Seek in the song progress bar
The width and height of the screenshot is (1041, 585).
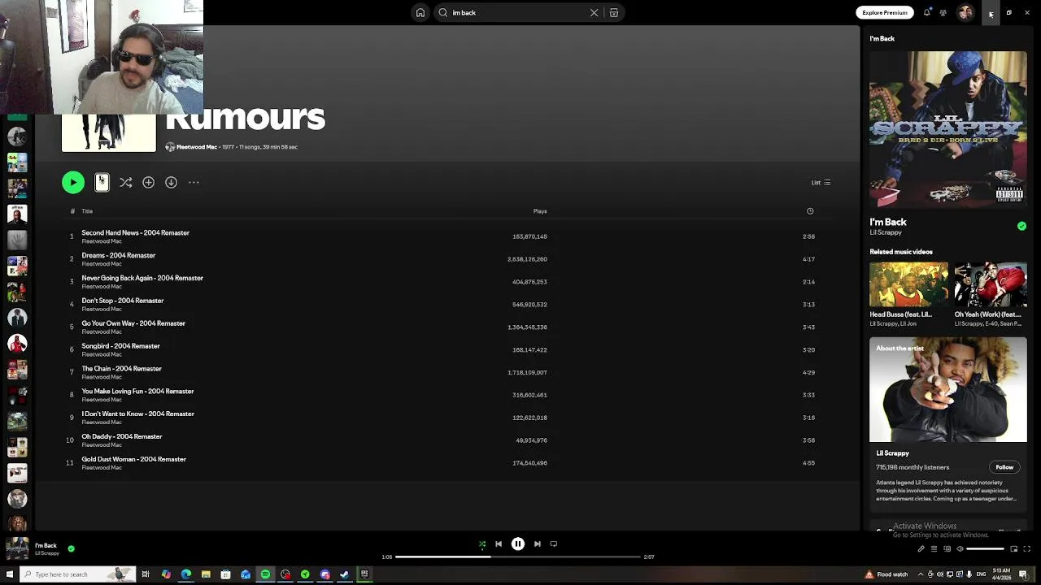518,557
